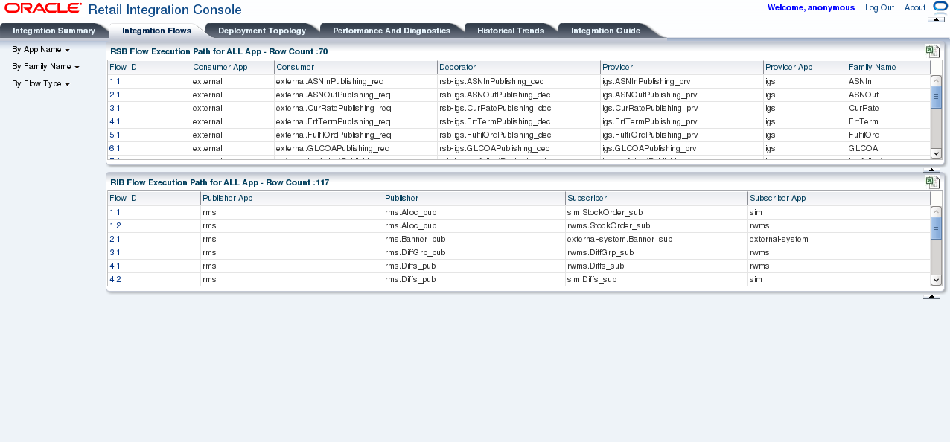950x442 pixels.
Task: Select cell igs.ASNOutPublishing_prv
Action: tap(682, 95)
